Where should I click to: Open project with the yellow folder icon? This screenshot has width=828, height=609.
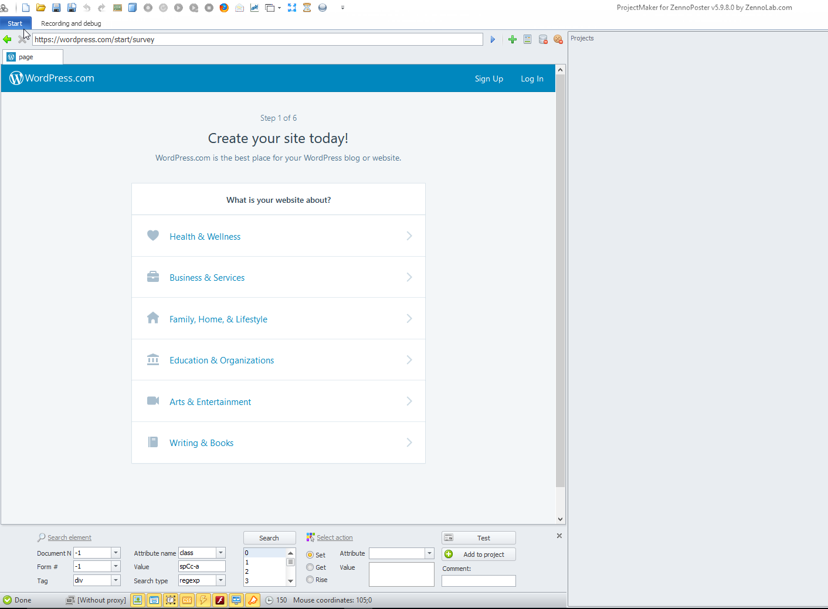tap(41, 8)
